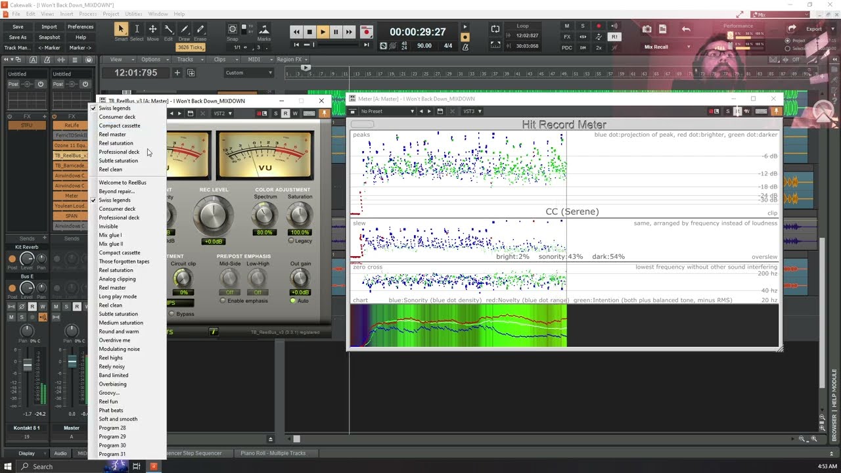Open the Tracks menu dropdown
Screen dimensions: 841x473
click(189, 60)
